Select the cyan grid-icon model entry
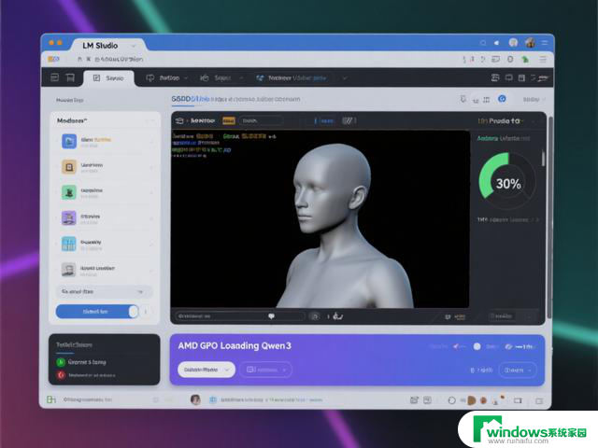The width and height of the screenshot is (598, 448). (x=105, y=244)
